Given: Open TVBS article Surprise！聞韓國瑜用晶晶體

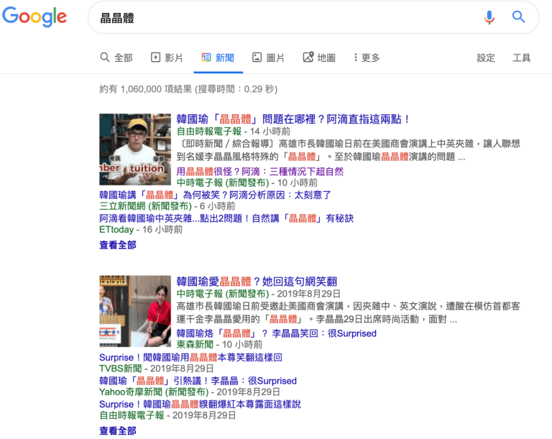Looking at the screenshot, I should click(x=190, y=357).
